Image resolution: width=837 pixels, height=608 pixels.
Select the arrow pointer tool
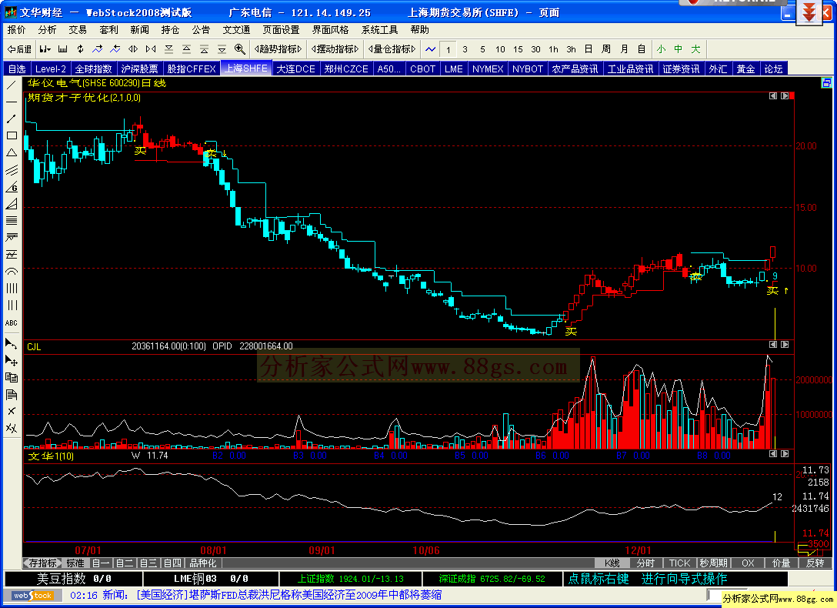12,343
